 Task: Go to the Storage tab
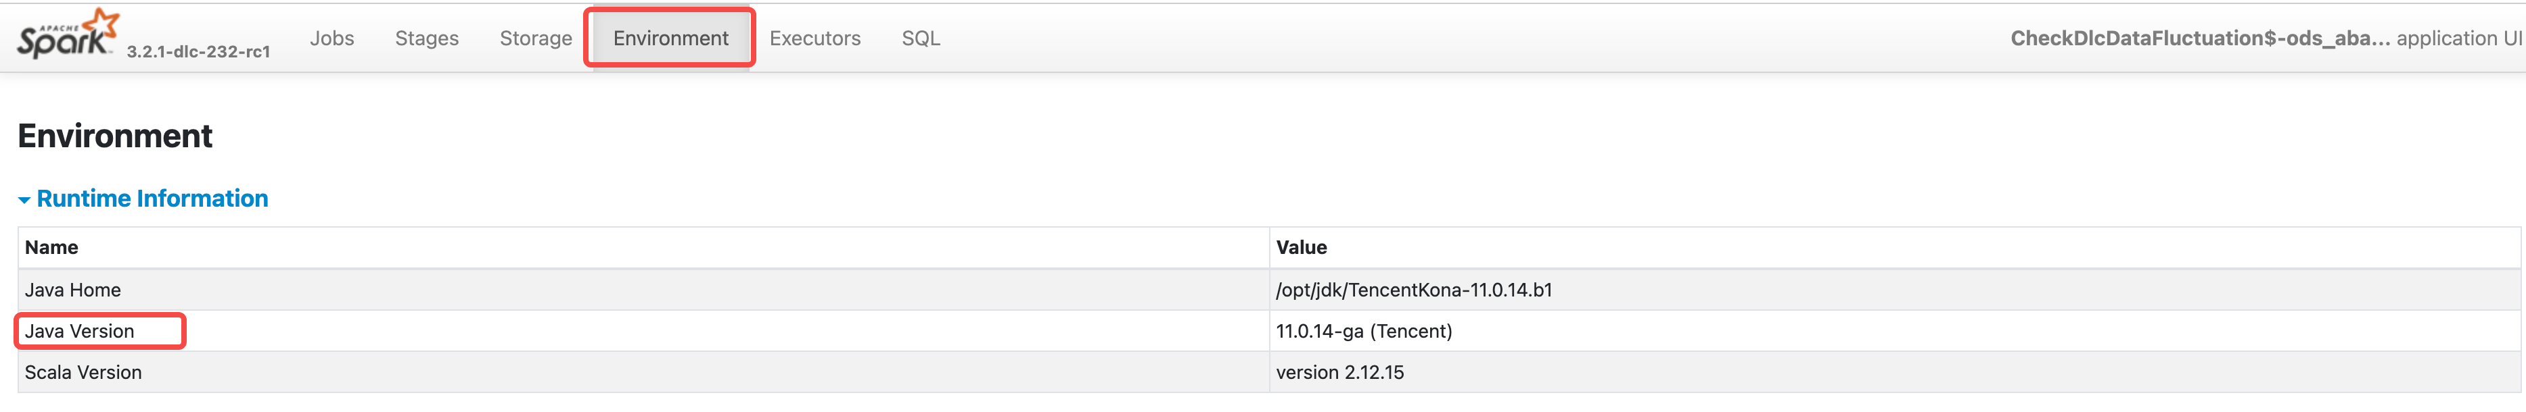(535, 38)
